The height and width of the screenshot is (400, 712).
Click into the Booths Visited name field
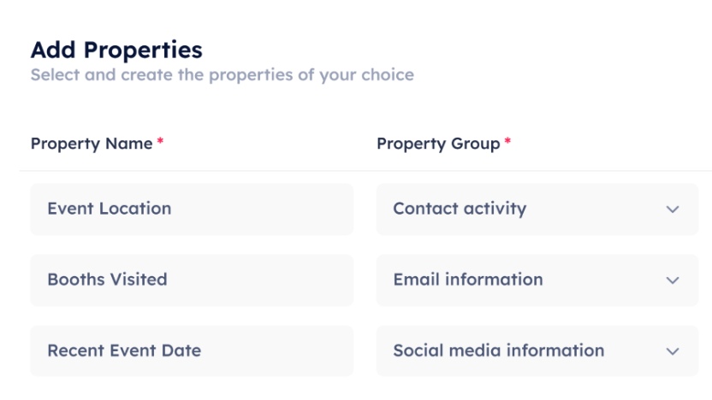click(191, 280)
